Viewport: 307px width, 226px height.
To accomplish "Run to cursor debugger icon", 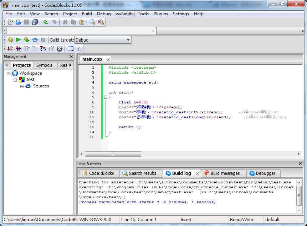I will tap(19, 49).
